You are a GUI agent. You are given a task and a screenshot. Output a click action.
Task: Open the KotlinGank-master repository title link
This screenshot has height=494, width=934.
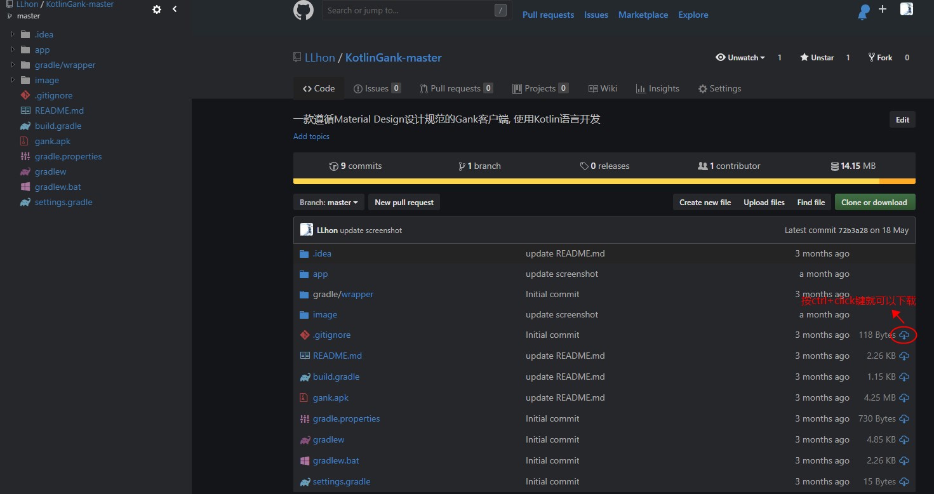point(394,57)
